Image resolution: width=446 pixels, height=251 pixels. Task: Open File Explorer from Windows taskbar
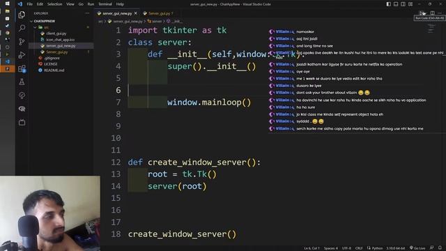coord(8,11)
